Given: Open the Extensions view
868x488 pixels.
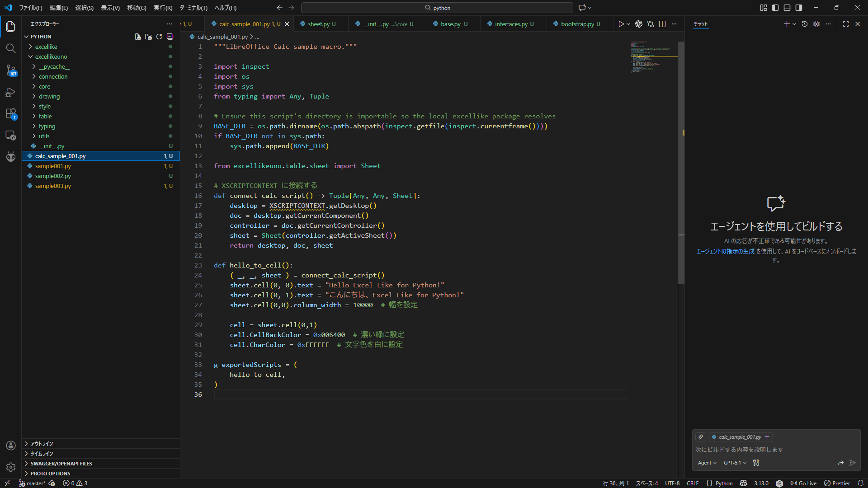Looking at the screenshot, I should [x=10, y=114].
